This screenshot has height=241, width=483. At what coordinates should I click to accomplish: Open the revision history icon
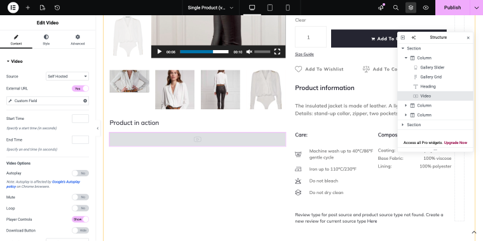tap(57, 8)
